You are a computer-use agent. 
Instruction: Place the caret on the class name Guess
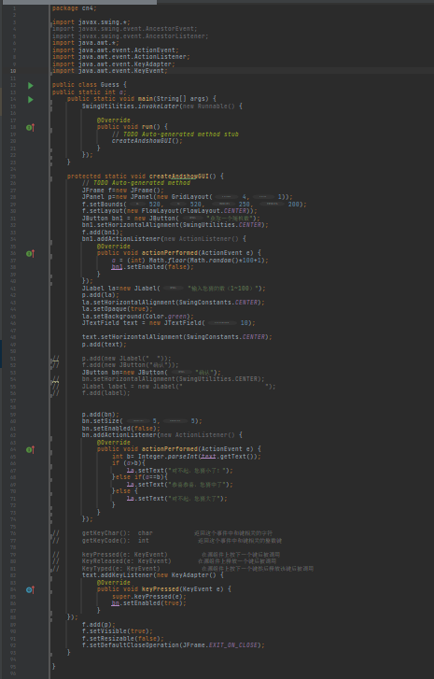[109, 85]
